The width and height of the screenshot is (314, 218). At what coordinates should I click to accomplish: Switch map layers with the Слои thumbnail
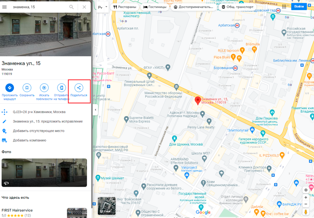tap(107, 206)
